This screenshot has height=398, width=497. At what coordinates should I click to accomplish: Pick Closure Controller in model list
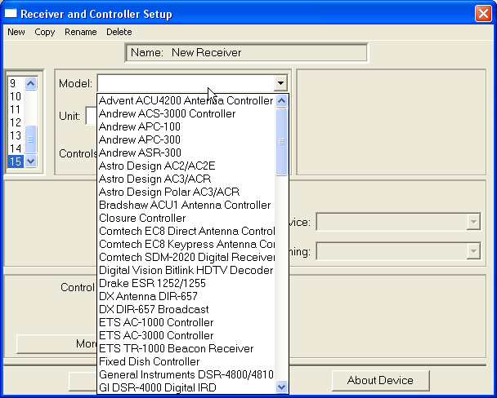coord(142,219)
